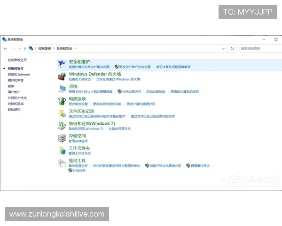Viewport: 282px width, 226px height.
Task: Click the Work Folders icon
Action: point(62,150)
